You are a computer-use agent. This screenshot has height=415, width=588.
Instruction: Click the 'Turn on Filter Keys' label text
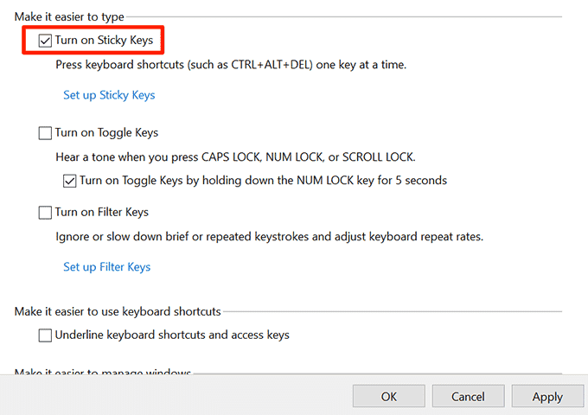point(102,213)
